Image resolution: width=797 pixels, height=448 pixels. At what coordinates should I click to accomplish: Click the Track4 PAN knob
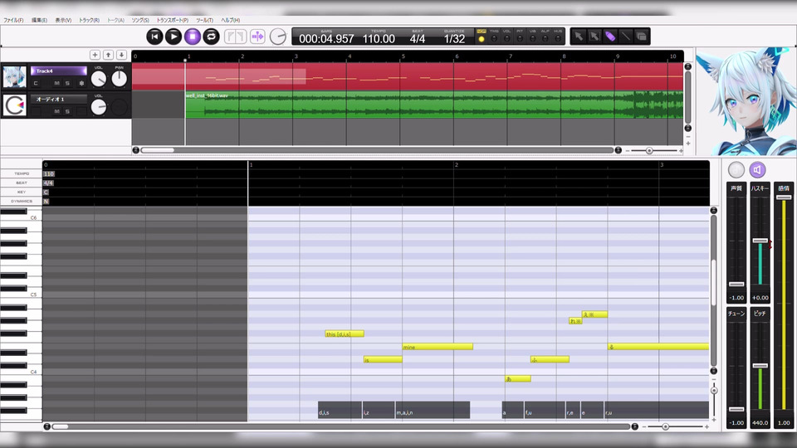point(120,79)
